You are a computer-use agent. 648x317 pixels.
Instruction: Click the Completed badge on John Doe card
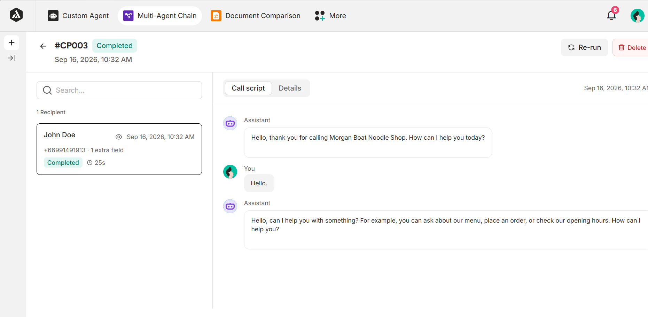coord(63,163)
